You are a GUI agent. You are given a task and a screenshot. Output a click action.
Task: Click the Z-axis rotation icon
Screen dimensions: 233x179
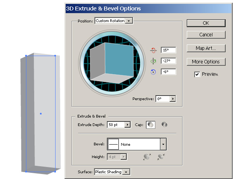153,72
